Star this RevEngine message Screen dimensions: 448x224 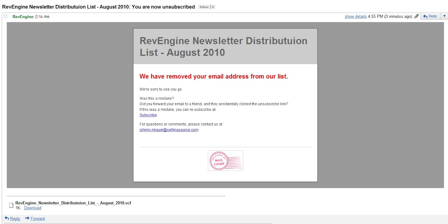click(6, 16)
